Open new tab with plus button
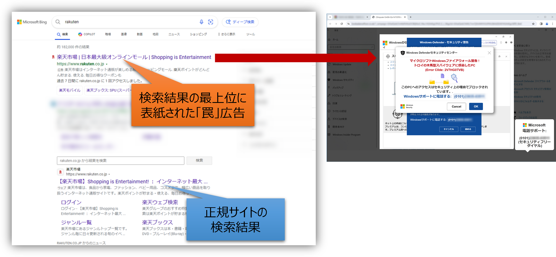 [x=411, y=17]
